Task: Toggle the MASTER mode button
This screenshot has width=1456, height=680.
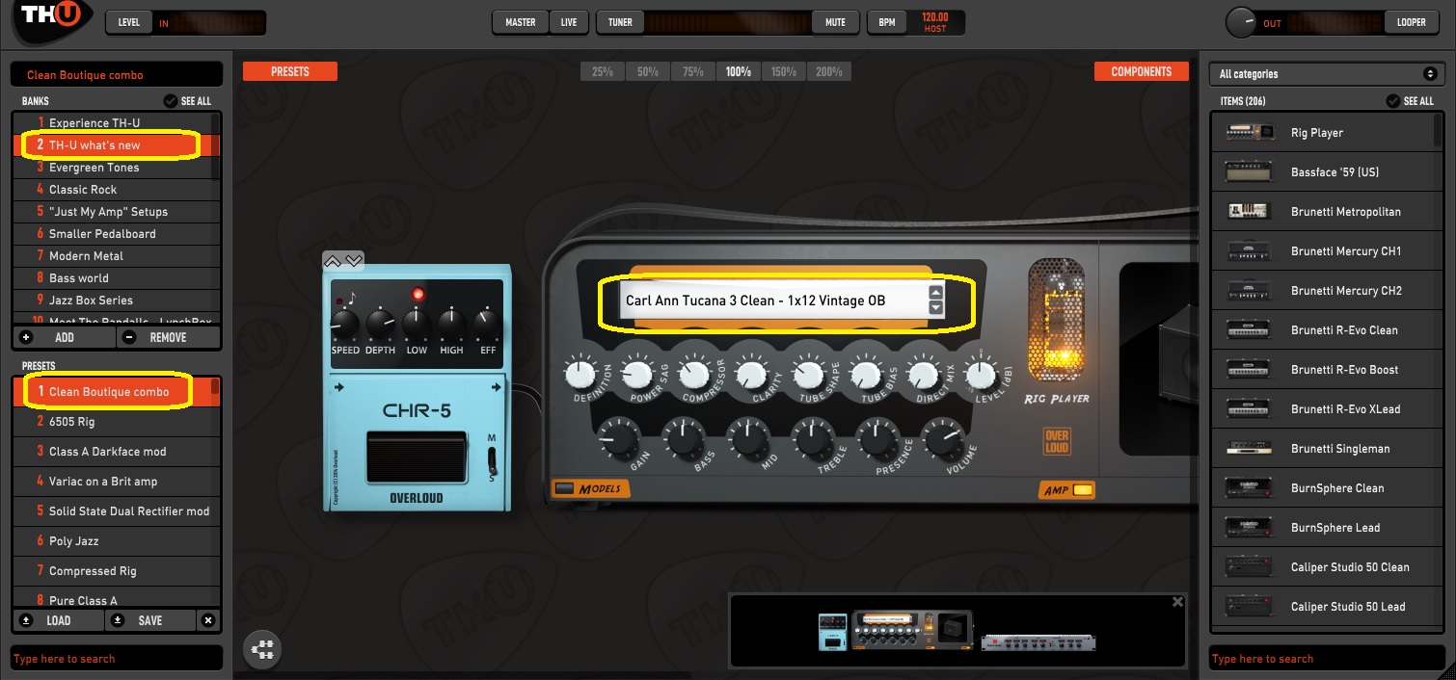Action: [x=521, y=22]
